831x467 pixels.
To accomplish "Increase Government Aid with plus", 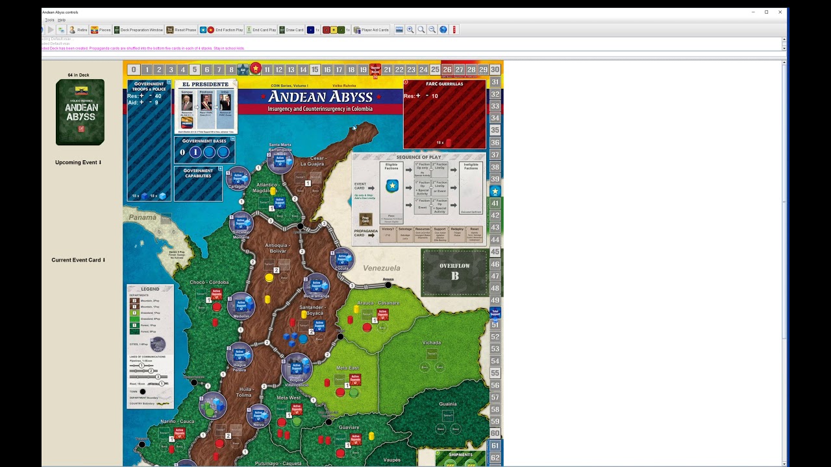I will (x=142, y=102).
